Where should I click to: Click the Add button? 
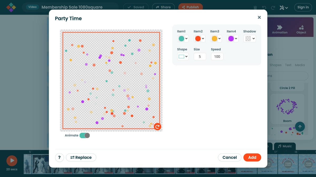(x=252, y=157)
